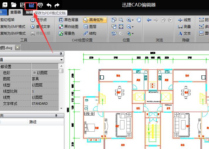Click the overlapping windows icon in 位置 group
The width and height of the screenshot is (209, 149).
point(114,20)
